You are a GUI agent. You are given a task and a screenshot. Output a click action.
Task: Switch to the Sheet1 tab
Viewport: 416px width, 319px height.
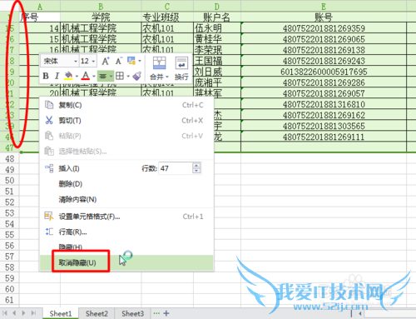(x=61, y=313)
